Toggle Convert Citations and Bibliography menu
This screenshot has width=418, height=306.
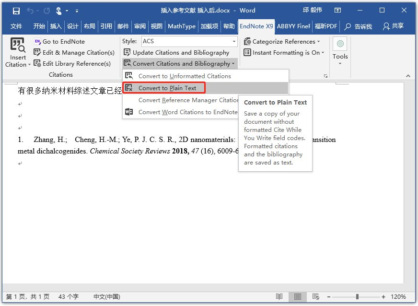pos(179,63)
